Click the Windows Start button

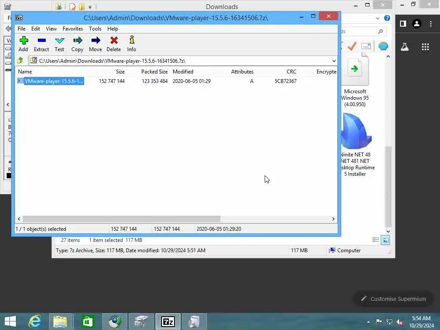10,321
